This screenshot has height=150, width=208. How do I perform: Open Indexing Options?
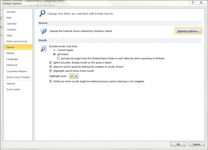pos(188,31)
